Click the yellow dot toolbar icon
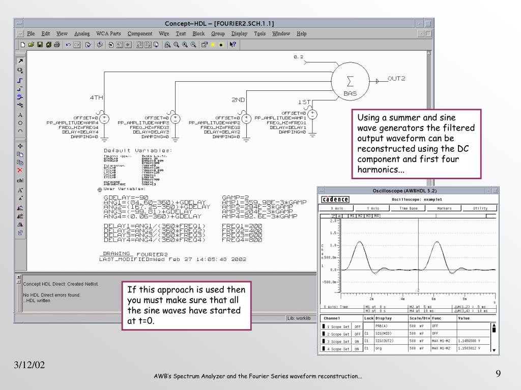This screenshot has height=390, width=521. 213,45
